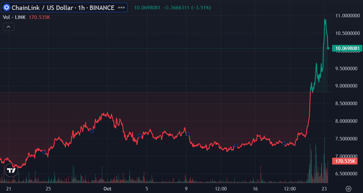Click the blue circle marker before the second 12:00
The height and width of the screenshot is (193, 363).
coord(284,143)
